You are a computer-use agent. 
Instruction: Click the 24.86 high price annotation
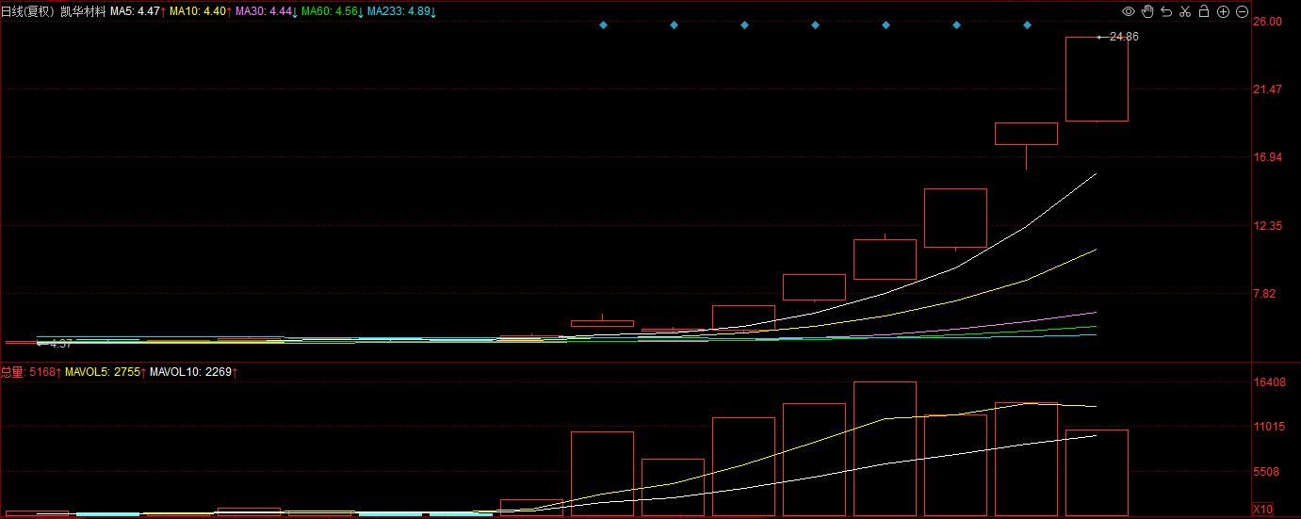click(x=1123, y=37)
